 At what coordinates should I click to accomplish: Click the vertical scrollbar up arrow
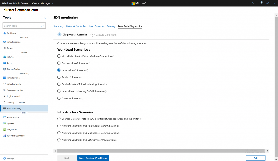276,15
